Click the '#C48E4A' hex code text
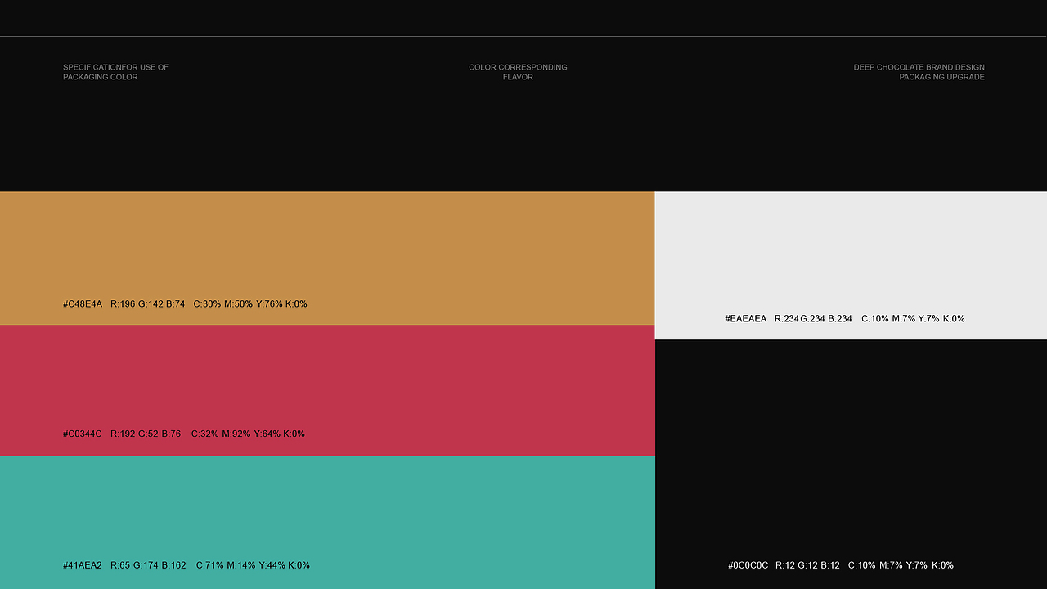 83,304
